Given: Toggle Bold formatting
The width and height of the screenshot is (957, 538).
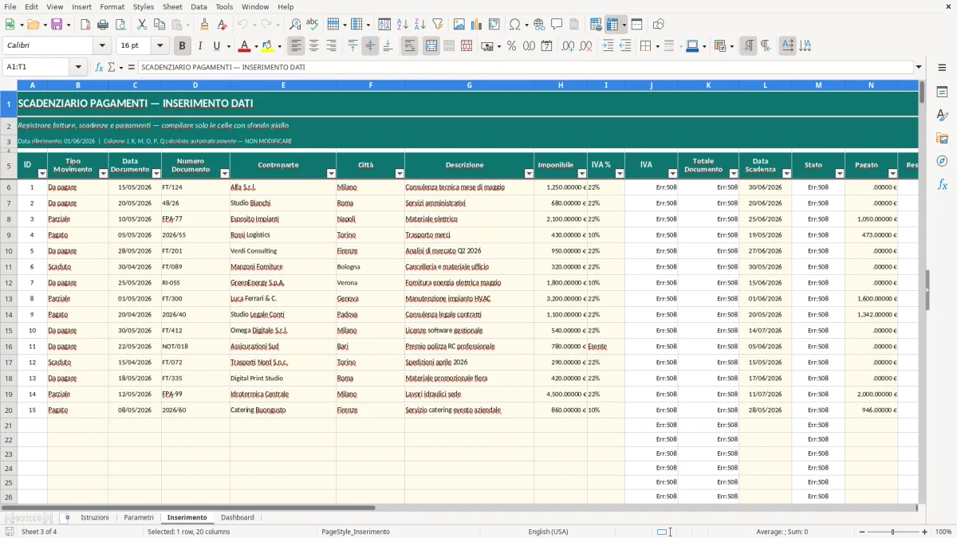Looking at the screenshot, I should tap(182, 46).
